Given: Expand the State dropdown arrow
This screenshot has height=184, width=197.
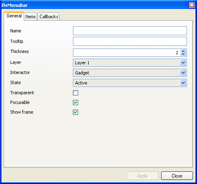Looking at the screenshot, I should click(183, 83).
